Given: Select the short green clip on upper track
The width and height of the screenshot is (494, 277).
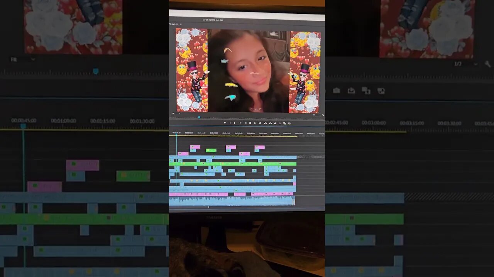Looking at the screenshot, I should tap(211, 150).
